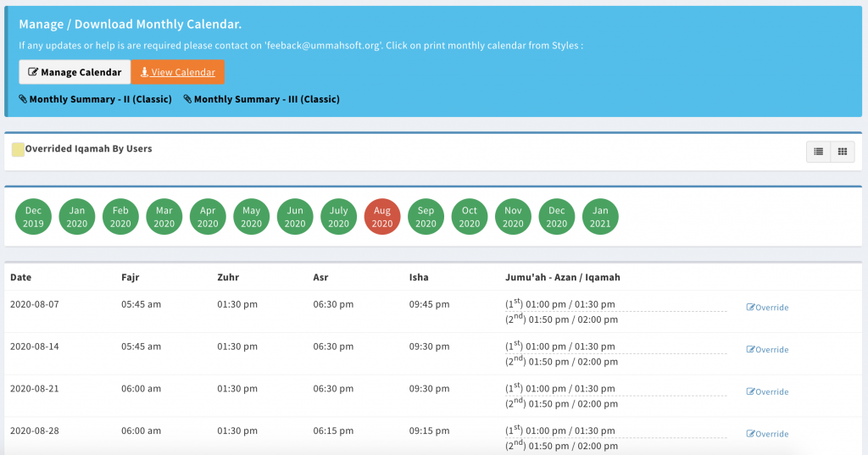The width and height of the screenshot is (868, 455).
Task: Open the View Calendar download button
Action: coord(178,72)
